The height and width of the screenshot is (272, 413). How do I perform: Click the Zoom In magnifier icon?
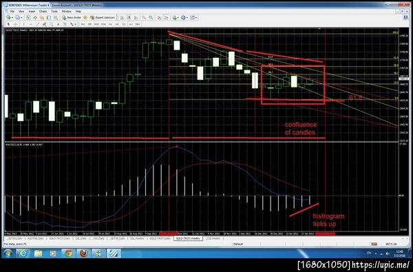coord(144,17)
